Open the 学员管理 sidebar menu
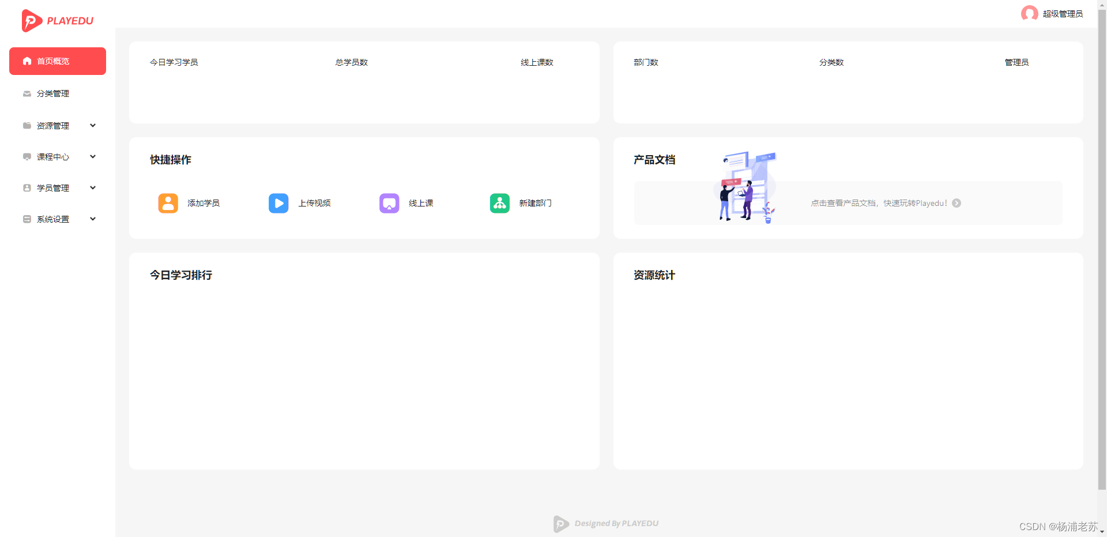Image resolution: width=1107 pixels, height=537 pixels. [53, 188]
